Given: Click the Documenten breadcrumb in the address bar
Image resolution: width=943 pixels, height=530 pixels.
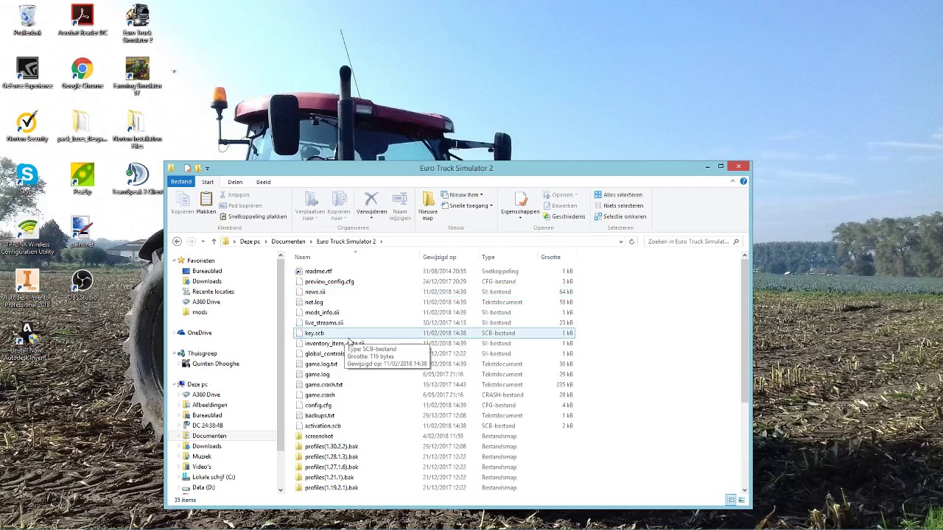Looking at the screenshot, I should pos(288,241).
